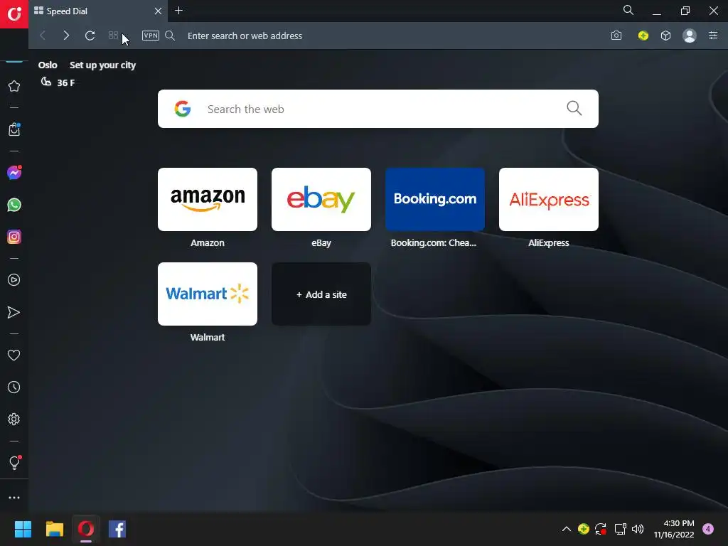This screenshot has height=546, width=728.
Task: Open Settings gear in sidebar
Action: (14, 419)
